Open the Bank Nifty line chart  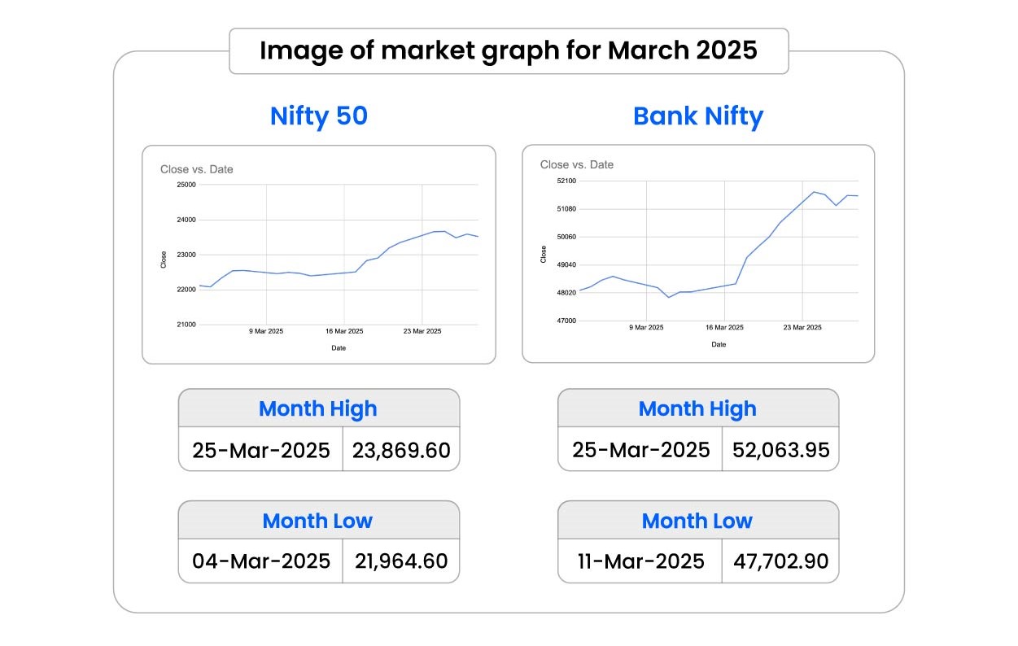pos(698,254)
